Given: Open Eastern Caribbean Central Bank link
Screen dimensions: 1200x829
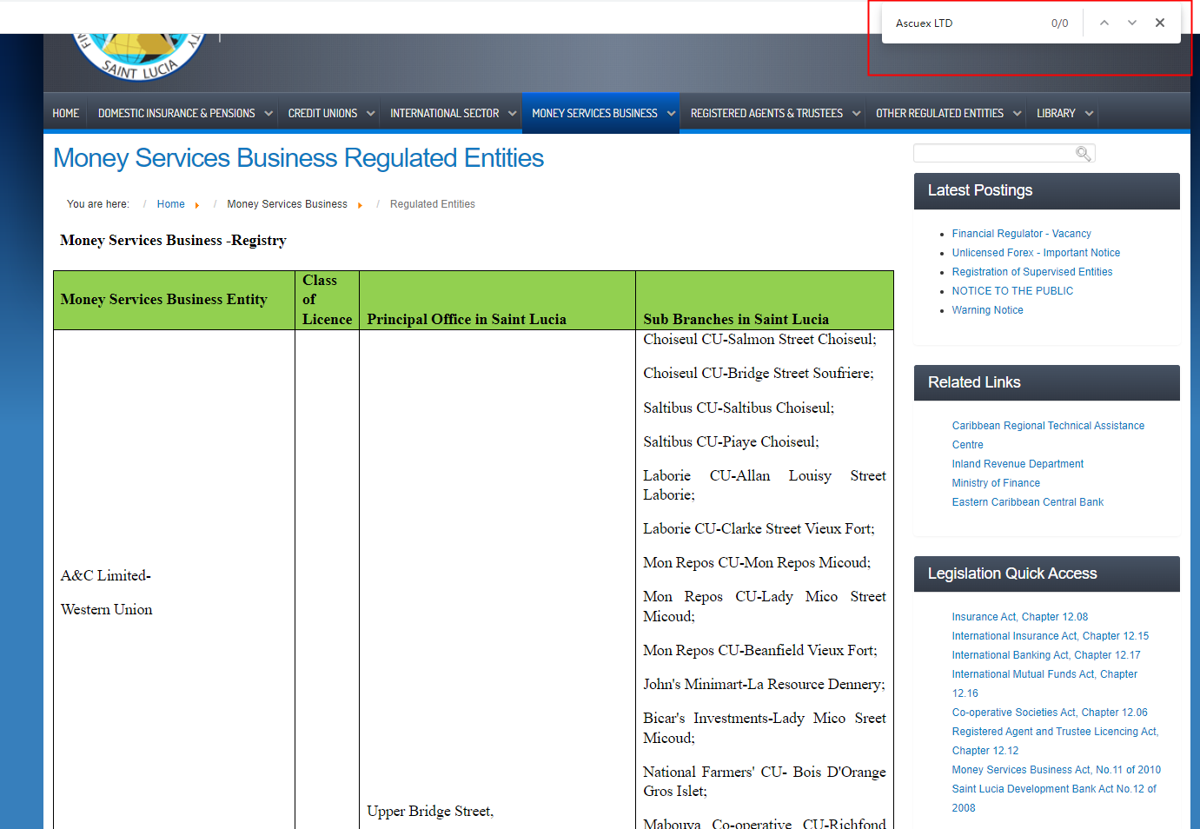Looking at the screenshot, I should click(1027, 502).
